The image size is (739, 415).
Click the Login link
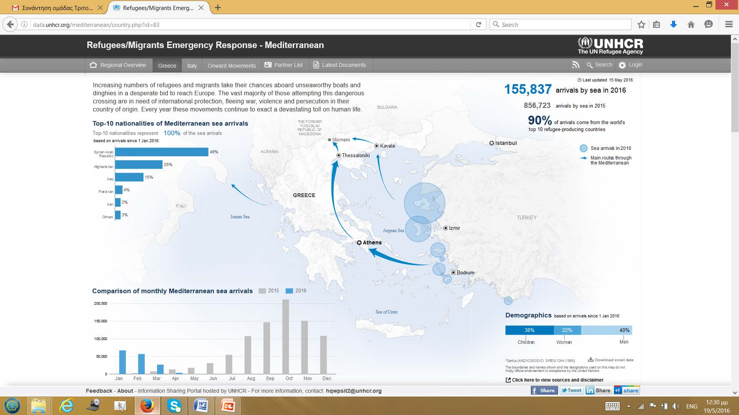click(x=630, y=65)
